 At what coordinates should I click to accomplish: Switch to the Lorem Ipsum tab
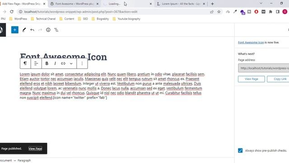(181, 4)
